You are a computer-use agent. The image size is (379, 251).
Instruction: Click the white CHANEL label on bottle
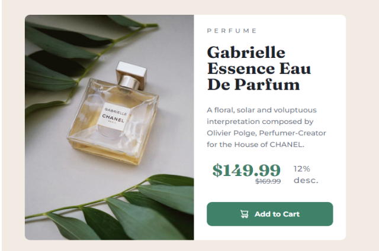[114, 117]
